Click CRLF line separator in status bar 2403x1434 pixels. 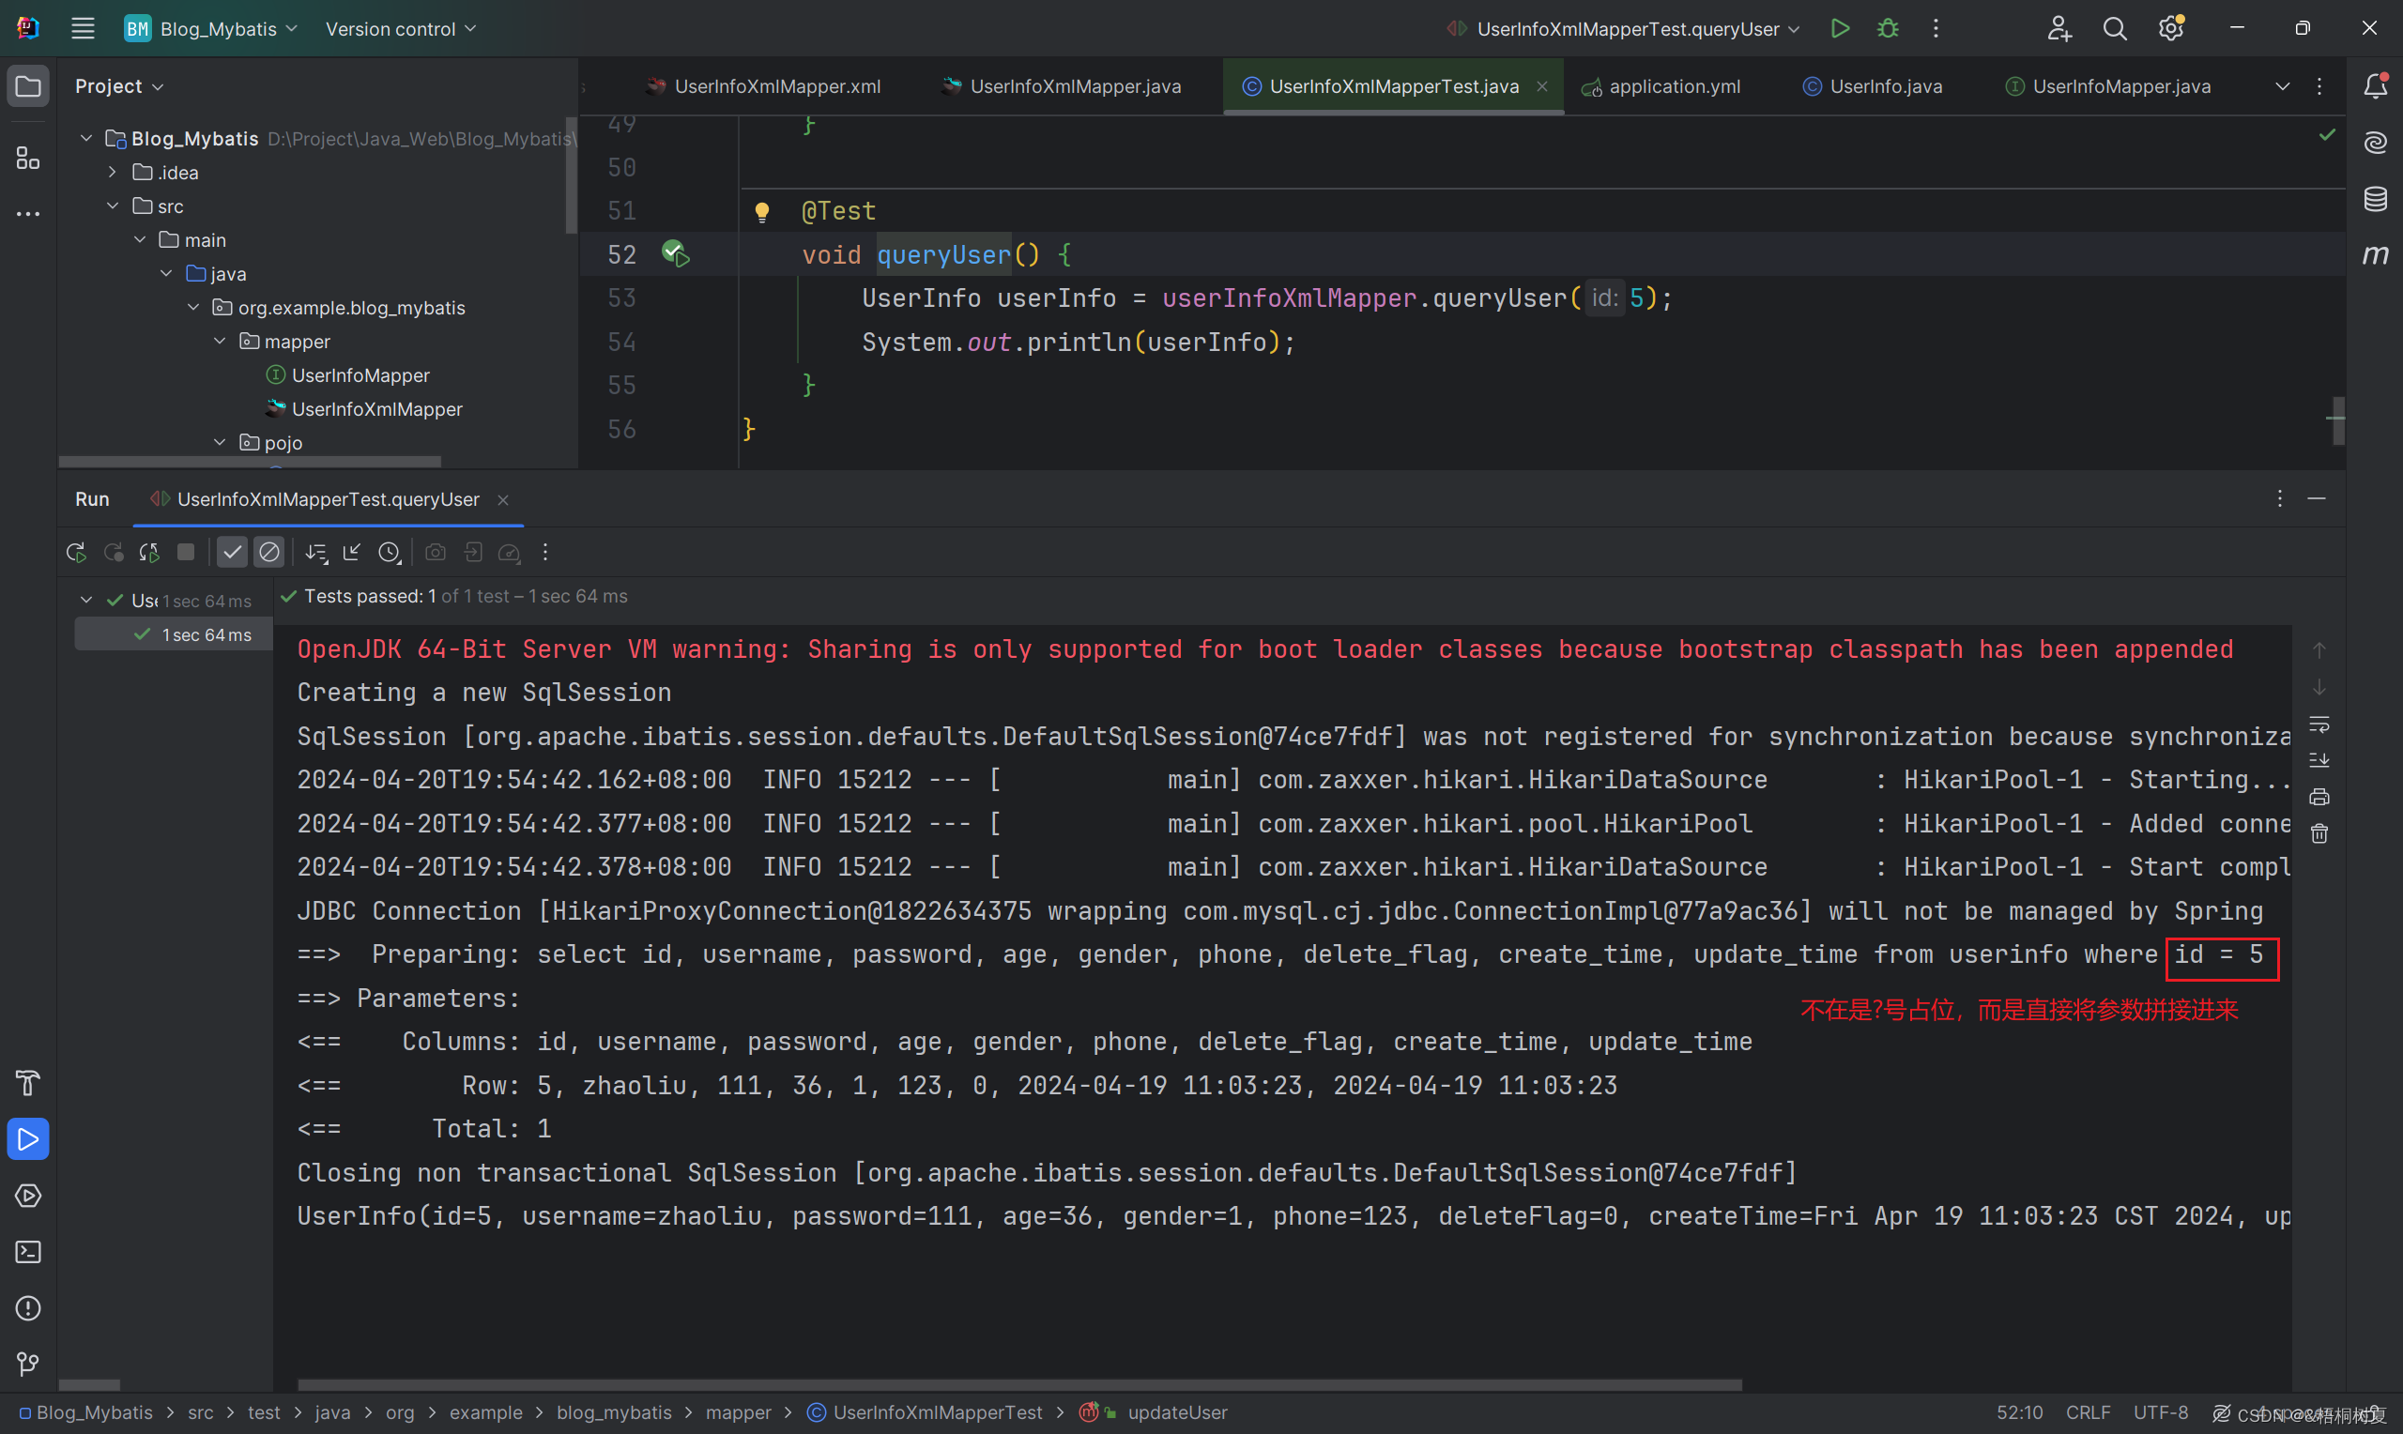point(2087,1412)
